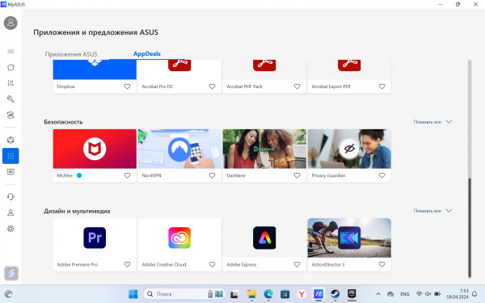This screenshot has width=485, height=303.
Task: Open the circular Link icon in sidebar
Action: tap(11, 140)
